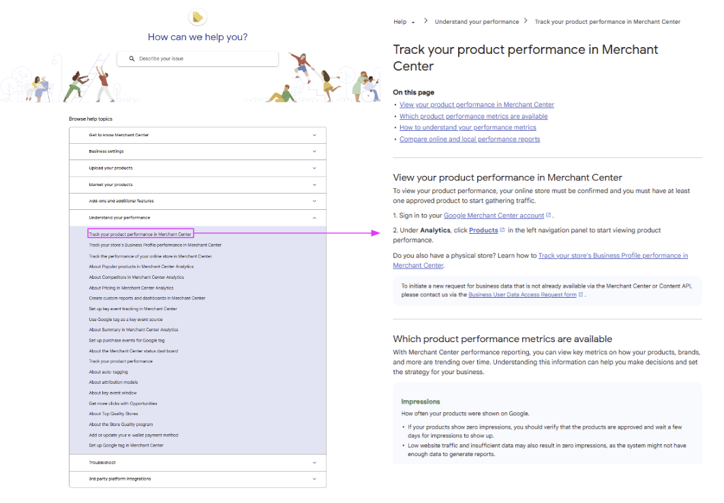Open 'About auto-tagging' article
This screenshot has width=724, height=503.
click(x=108, y=372)
